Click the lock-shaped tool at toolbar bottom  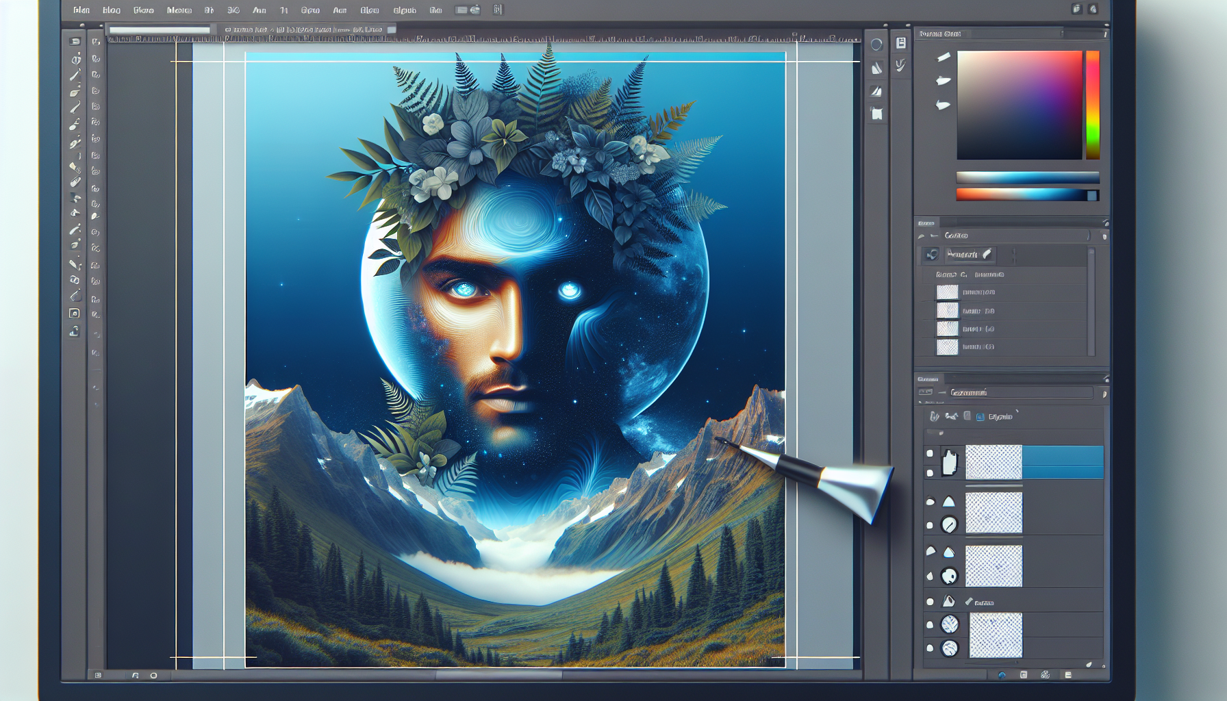pyautogui.click(x=74, y=331)
